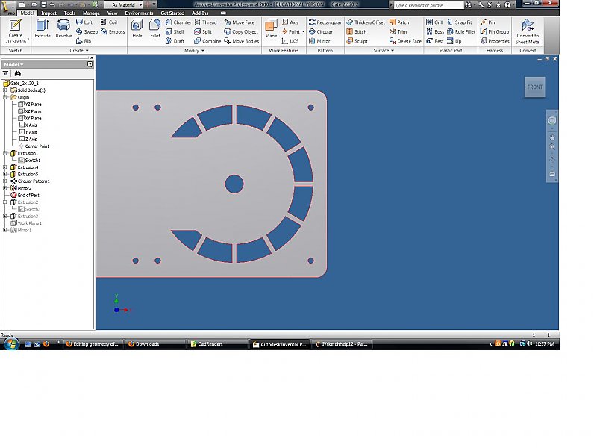Open Editing geometry Firefox taskbar item
This screenshot has height=448, width=597.
pyautogui.click(x=93, y=344)
